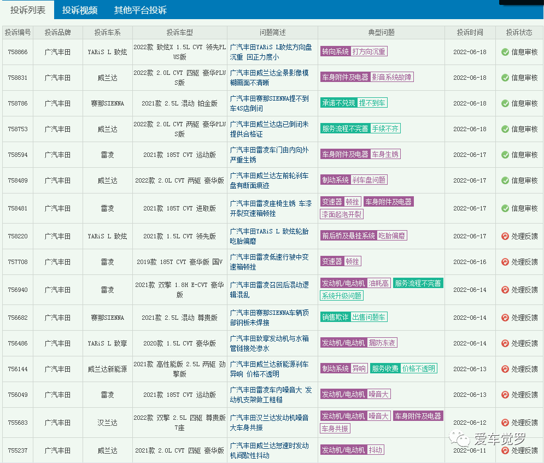544x463 pixels.
Task: Open complaint about YARiS L致炫方向盘沉重
Action: tap(271, 52)
